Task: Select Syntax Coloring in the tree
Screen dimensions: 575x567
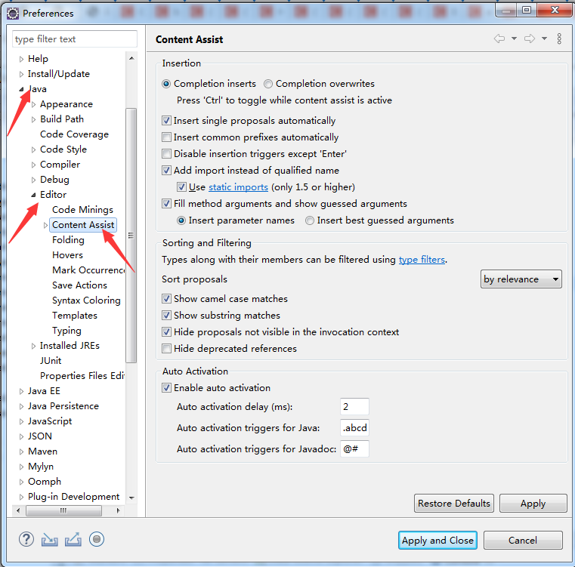Action: 86,300
